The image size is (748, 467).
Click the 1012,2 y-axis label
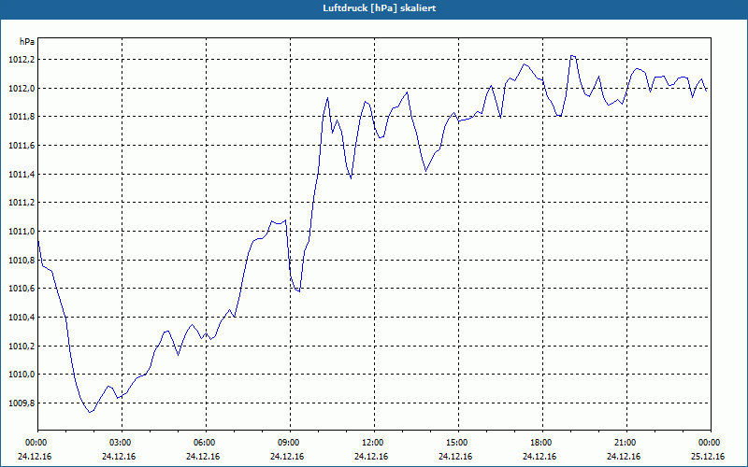coord(22,60)
